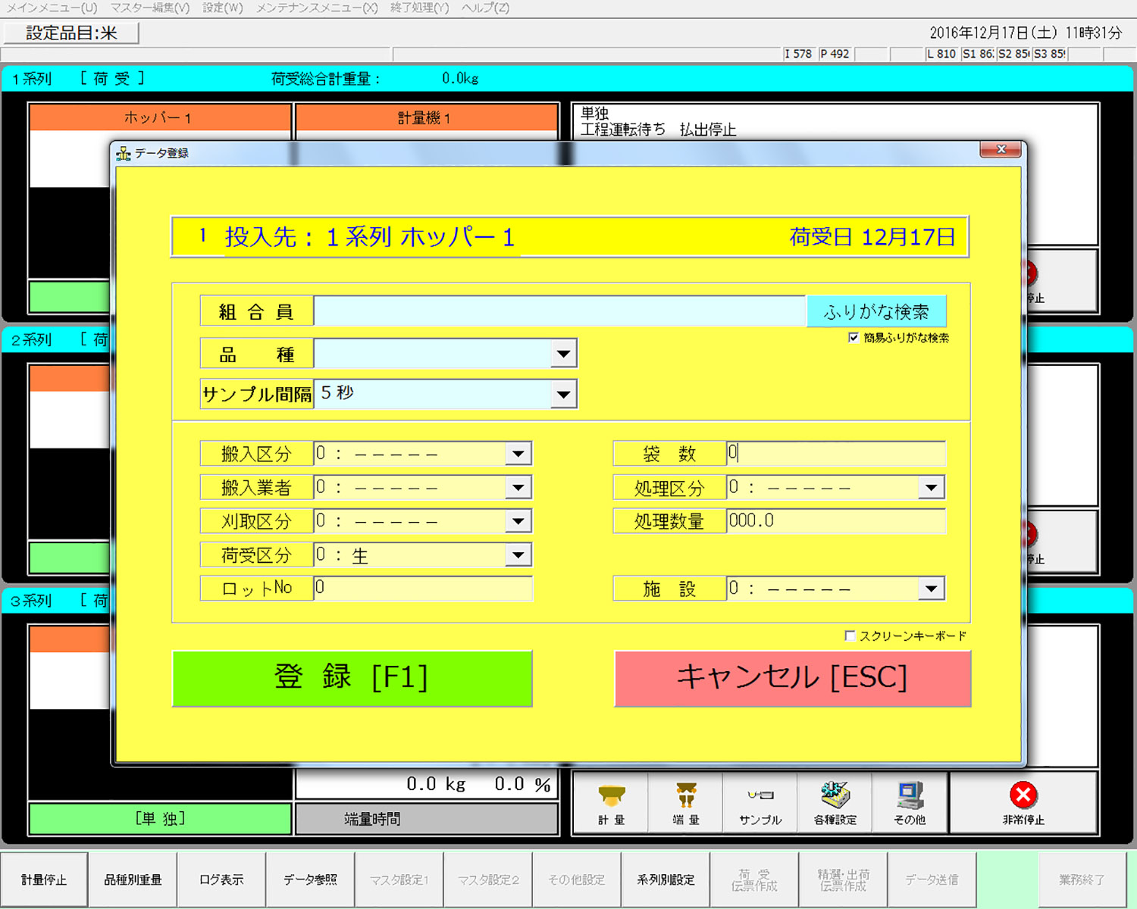1137x909 pixels.
Task: Open 設定(W) menu
Action: pos(223,8)
